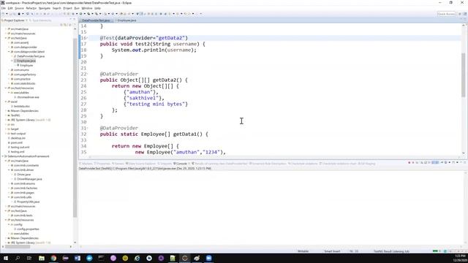This screenshot has height=263, width=468.
Task: Collapse the config folder
Action: point(9,224)
